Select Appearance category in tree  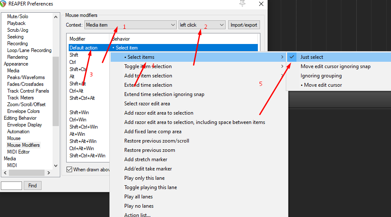(16, 64)
